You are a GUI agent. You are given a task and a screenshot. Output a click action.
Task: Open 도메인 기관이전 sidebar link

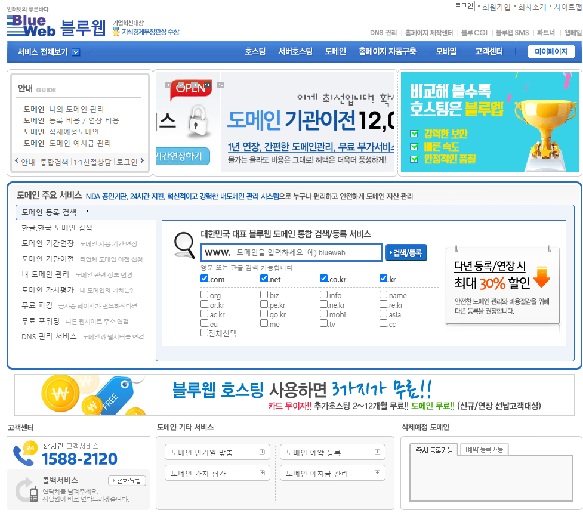(48, 259)
